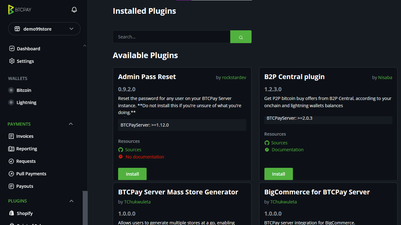401x225 pixels.
Task: Collapse the Plugins section
Action: pyautogui.click(x=71, y=201)
